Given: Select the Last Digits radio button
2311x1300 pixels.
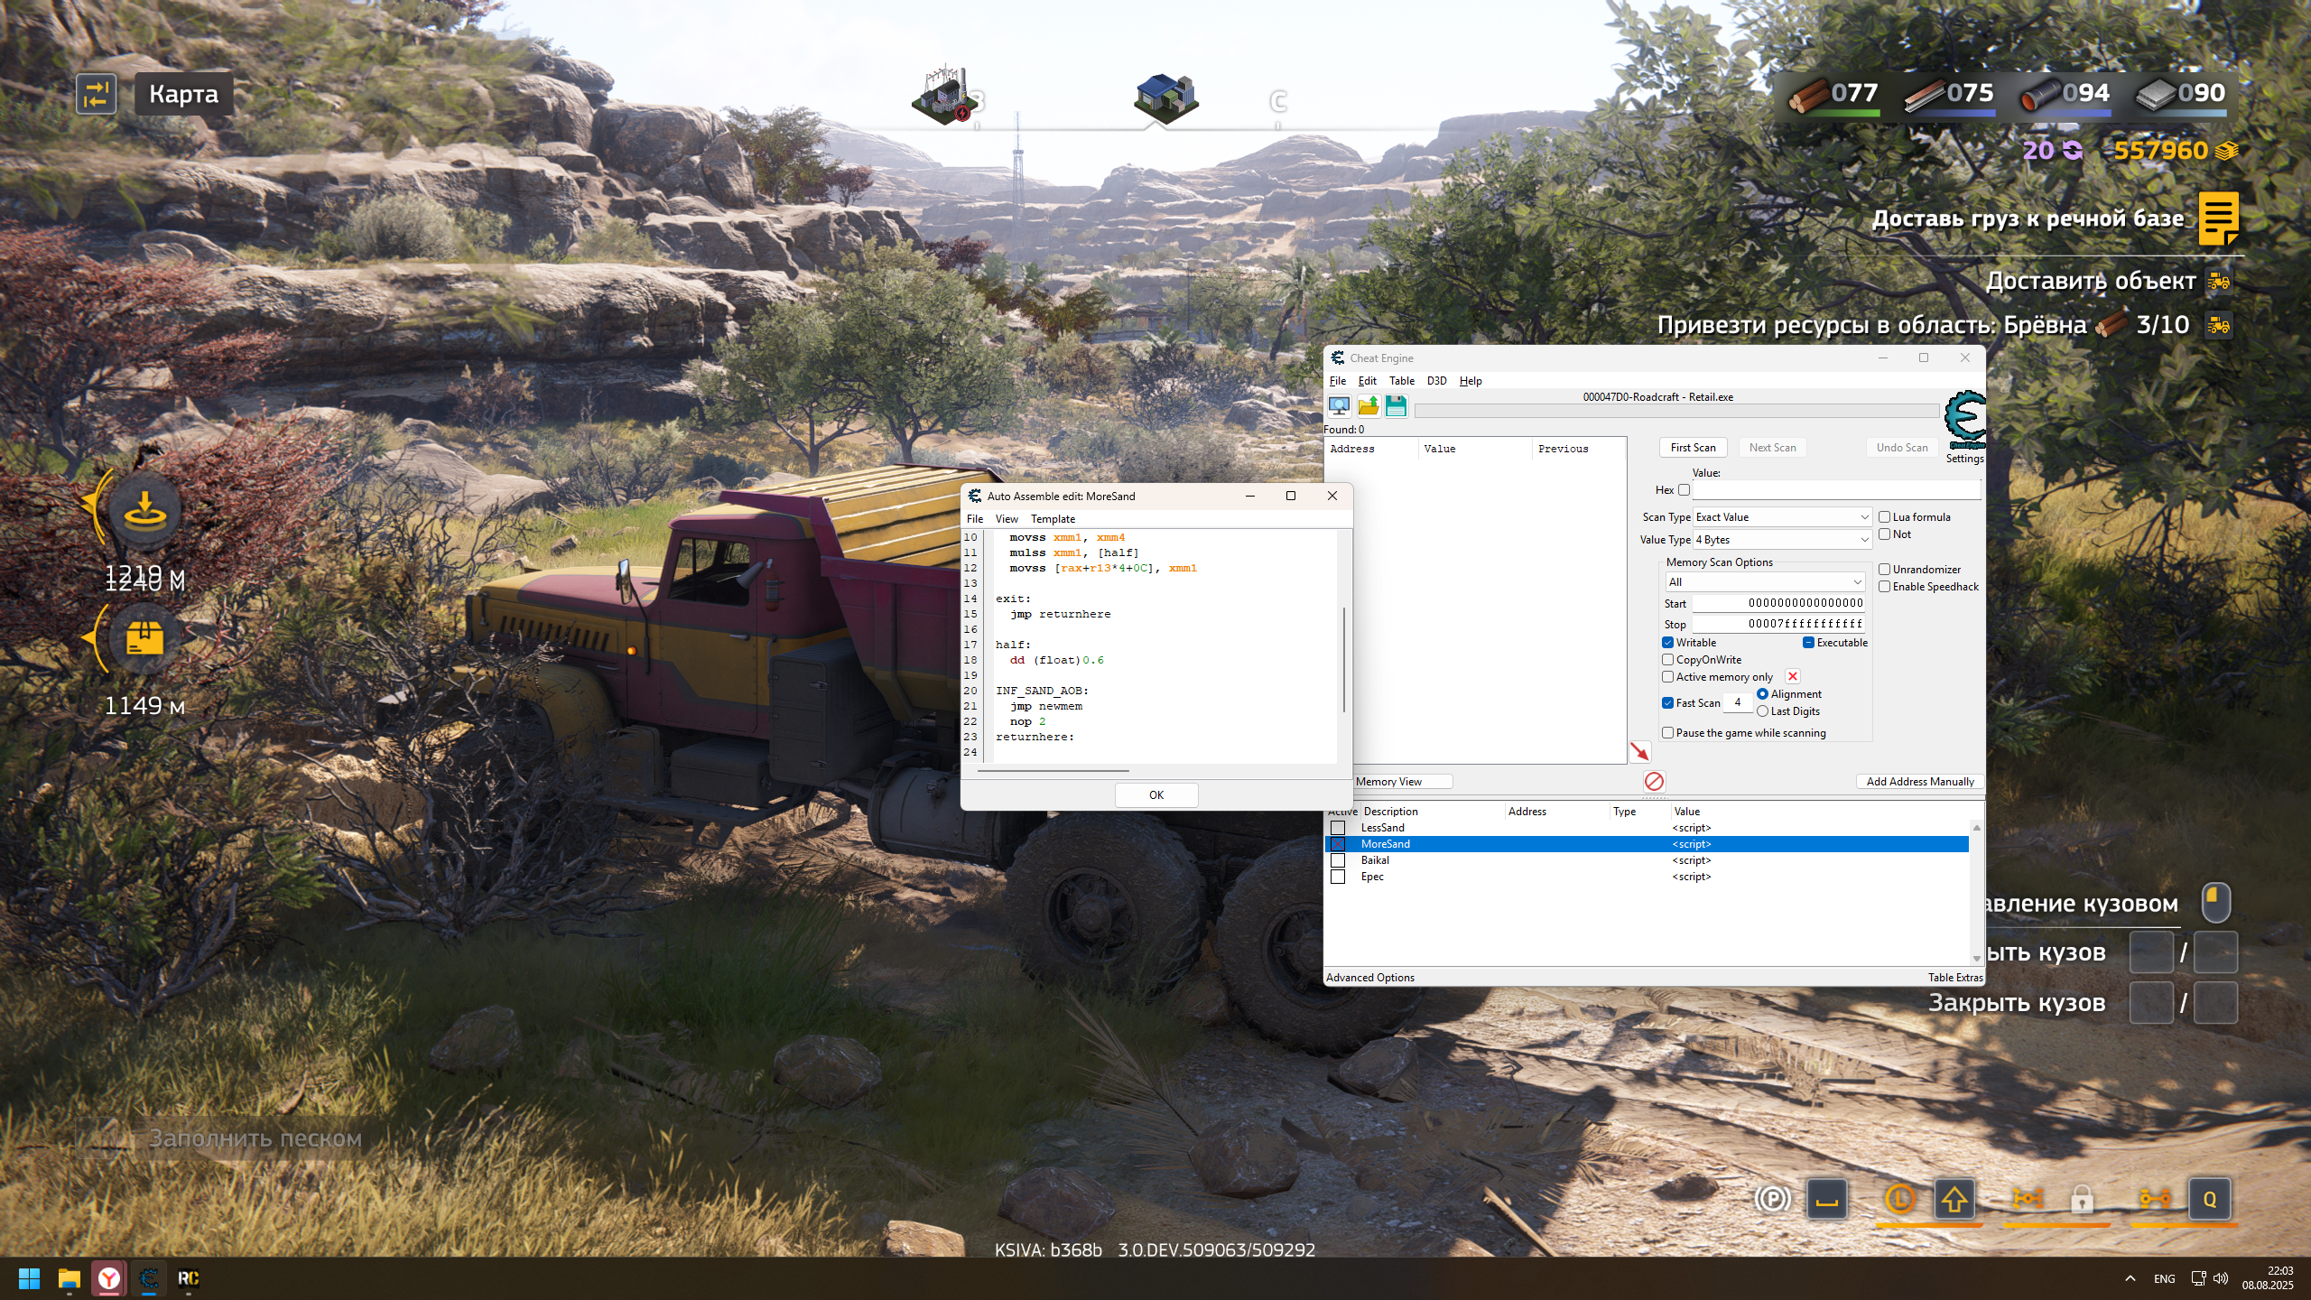Looking at the screenshot, I should point(1762,711).
